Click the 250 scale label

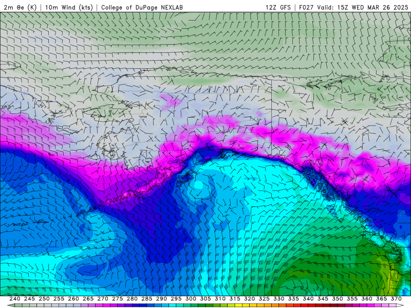pos(44,299)
